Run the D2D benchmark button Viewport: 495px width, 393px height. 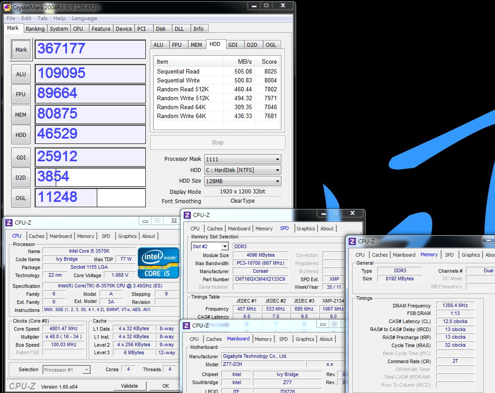click(21, 178)
